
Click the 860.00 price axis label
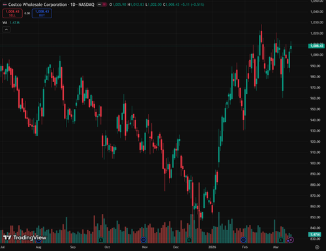coord(316,206)
